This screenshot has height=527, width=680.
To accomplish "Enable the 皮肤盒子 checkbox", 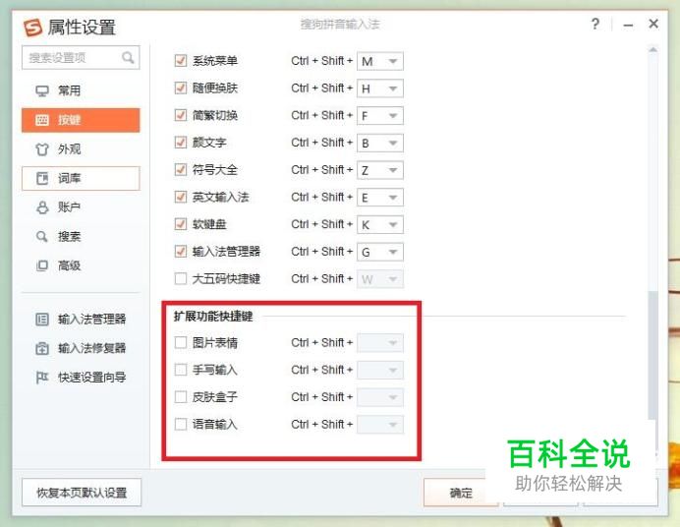I will 181,396.
